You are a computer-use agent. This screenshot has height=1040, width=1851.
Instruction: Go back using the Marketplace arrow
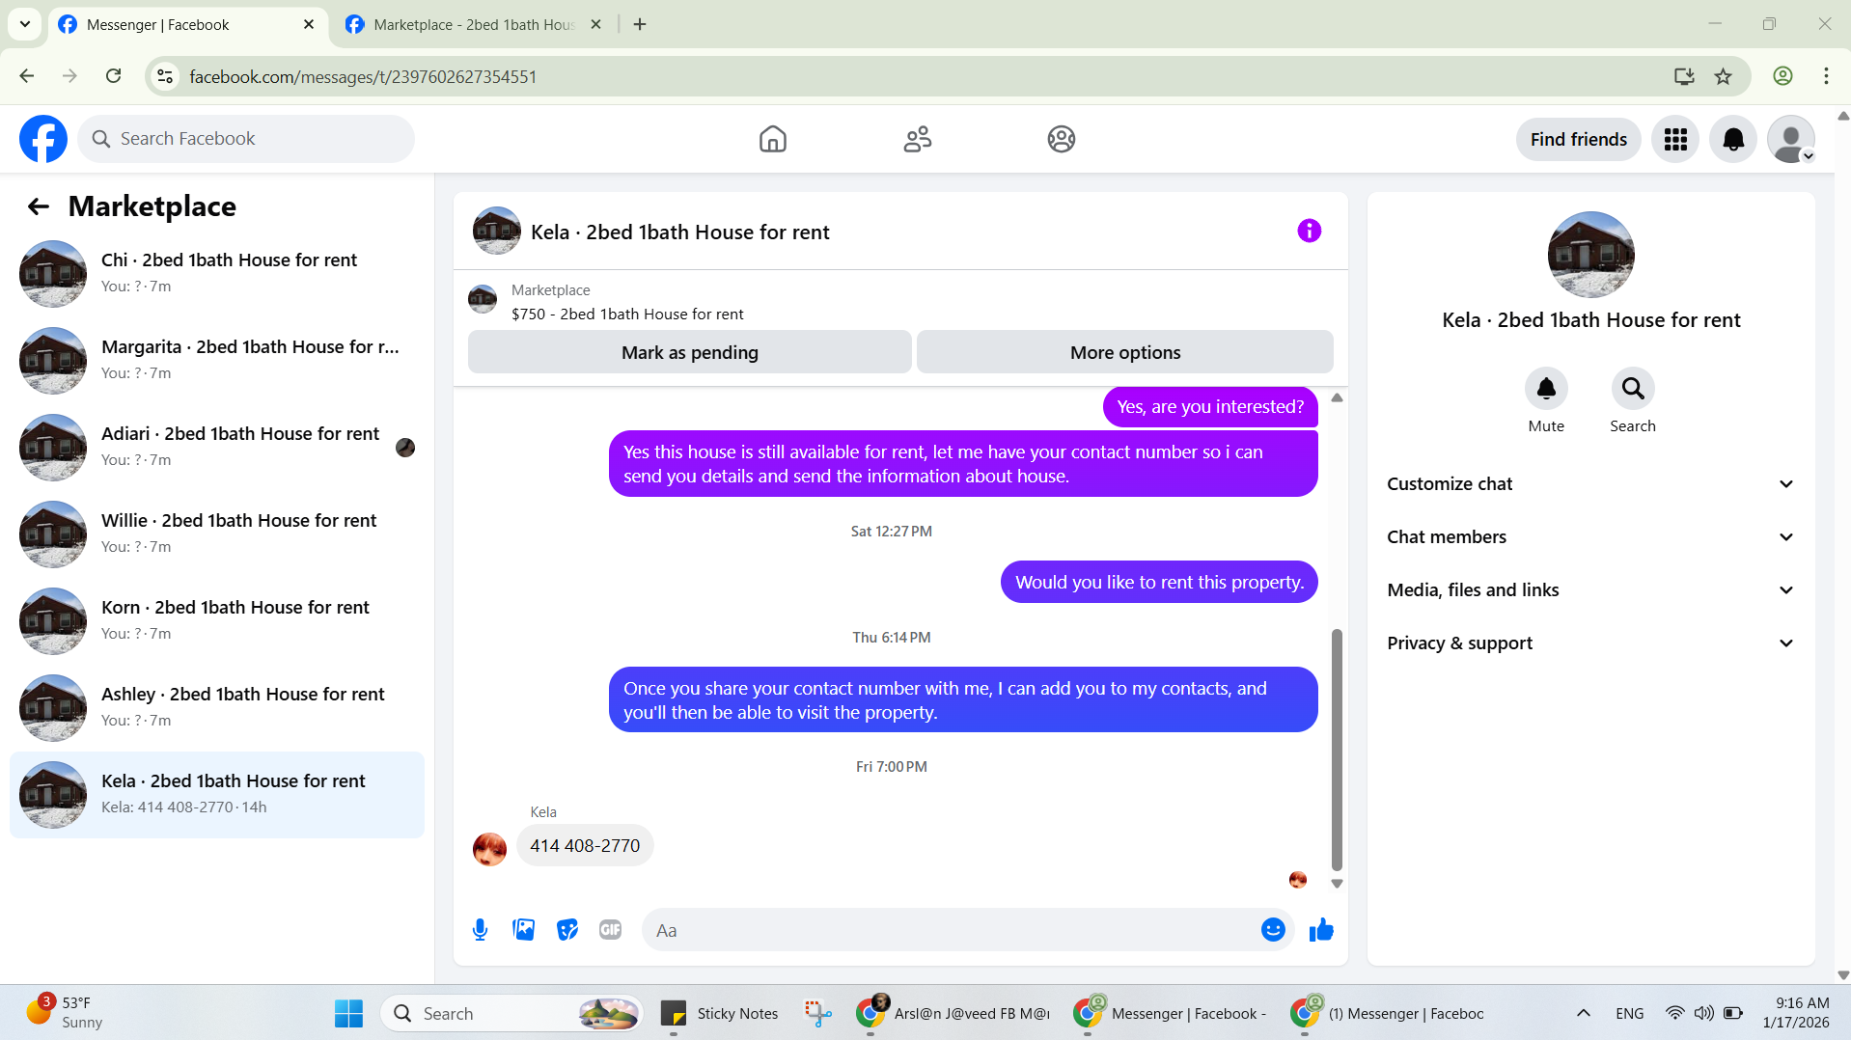(x=39, y=206)
